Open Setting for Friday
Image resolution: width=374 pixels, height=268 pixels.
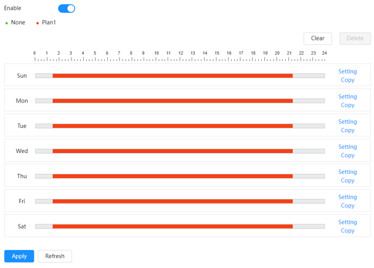(x=348, y=197)
